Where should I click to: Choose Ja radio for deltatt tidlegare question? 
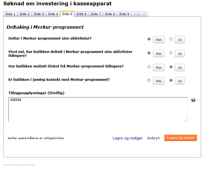(x=171, y=53)
